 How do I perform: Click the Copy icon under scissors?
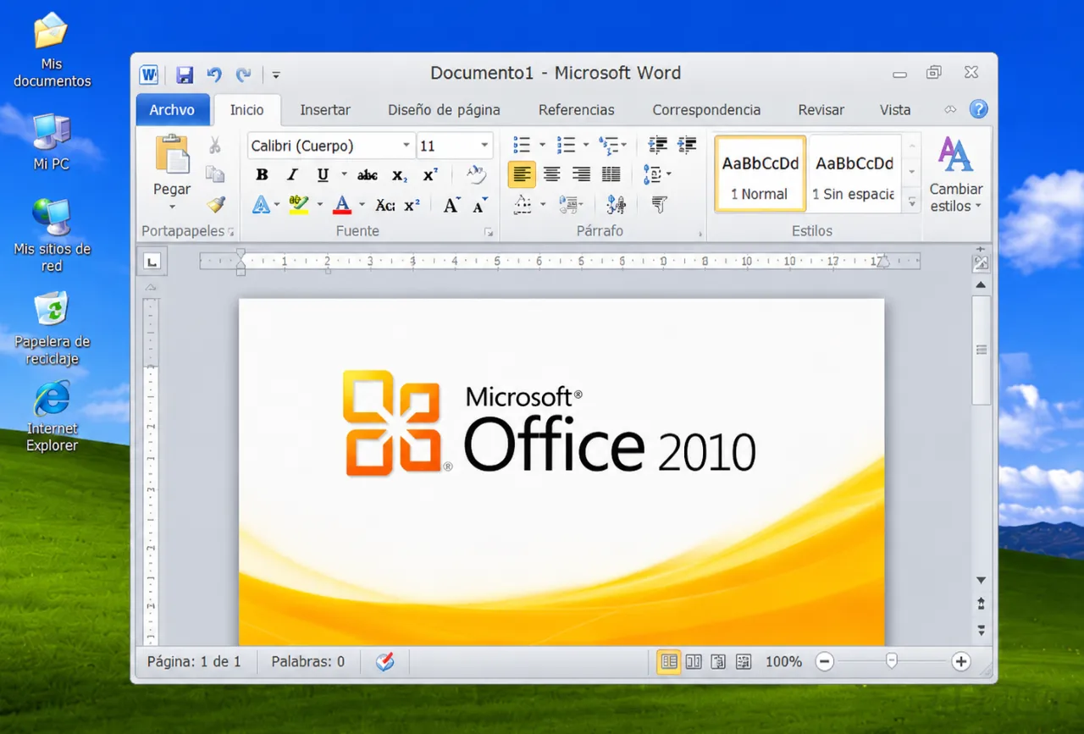point(215,174)
